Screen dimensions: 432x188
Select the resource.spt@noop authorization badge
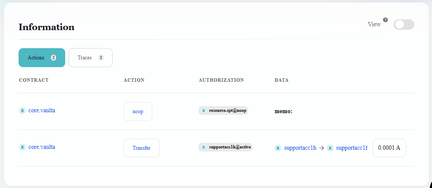(224, 111)
